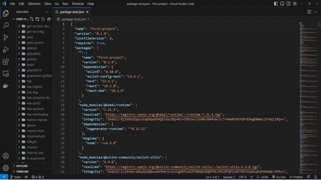Image resolution: width=321 pixels, height=180 pixels.
Task: Open the Manage gear menu
Action: pos(6,168)
